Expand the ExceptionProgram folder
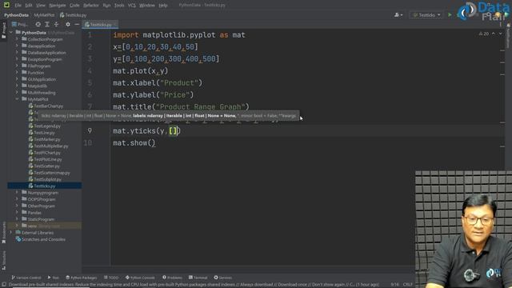Image resolution: width=512 pixels, height=288 pixels. [17, 59]
